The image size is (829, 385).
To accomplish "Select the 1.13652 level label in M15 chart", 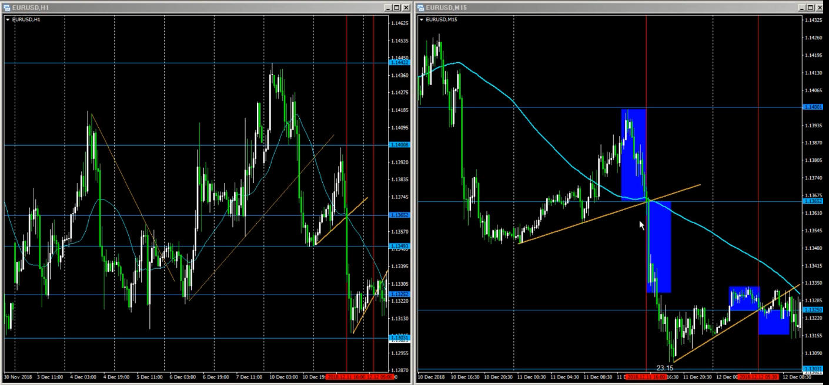I will (x=813, y=201).
